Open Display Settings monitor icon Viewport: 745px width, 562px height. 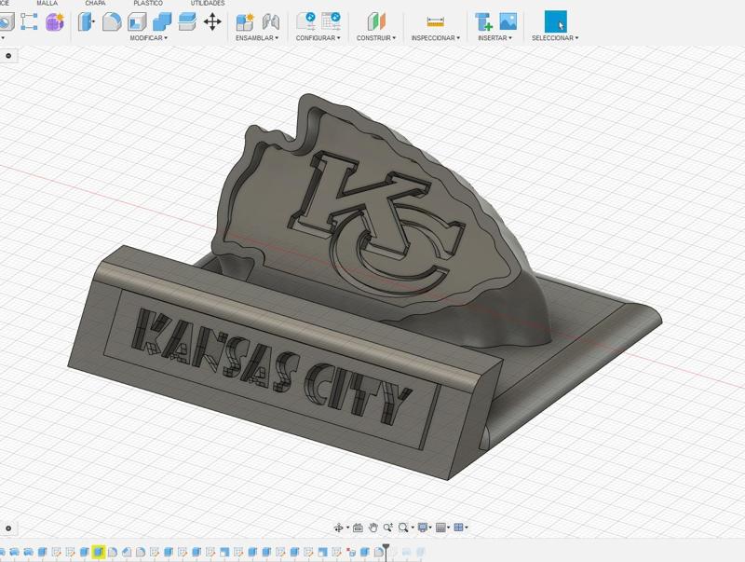coord(423,528)
